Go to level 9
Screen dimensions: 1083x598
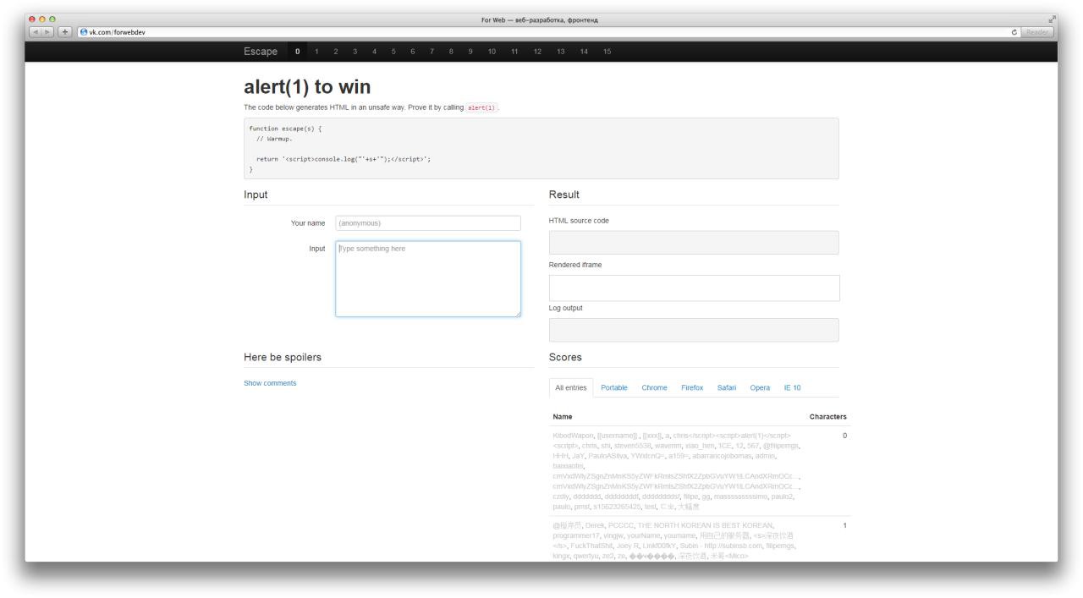click(x=470, y=52)
